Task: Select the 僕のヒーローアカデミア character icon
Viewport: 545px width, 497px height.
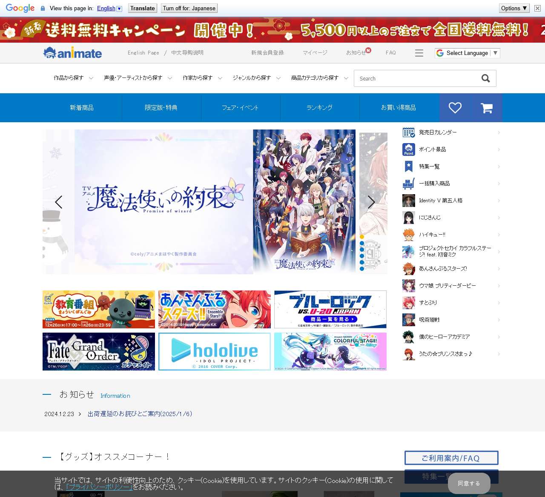Action: [x=409, y=337]
